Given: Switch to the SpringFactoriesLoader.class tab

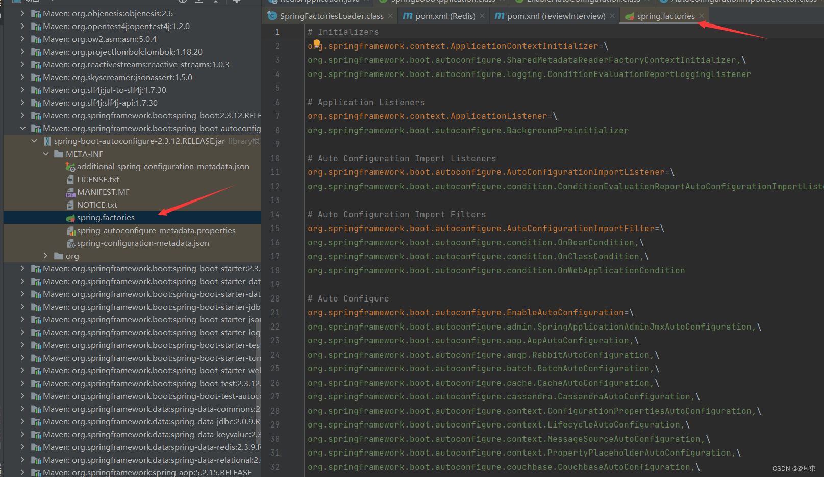Looking at the screenshot, I should pyautogui.click(x=331, y=16).
